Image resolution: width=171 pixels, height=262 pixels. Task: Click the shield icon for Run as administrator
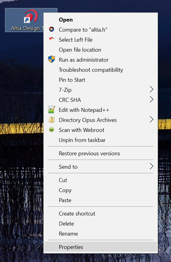tap(52, 59)
